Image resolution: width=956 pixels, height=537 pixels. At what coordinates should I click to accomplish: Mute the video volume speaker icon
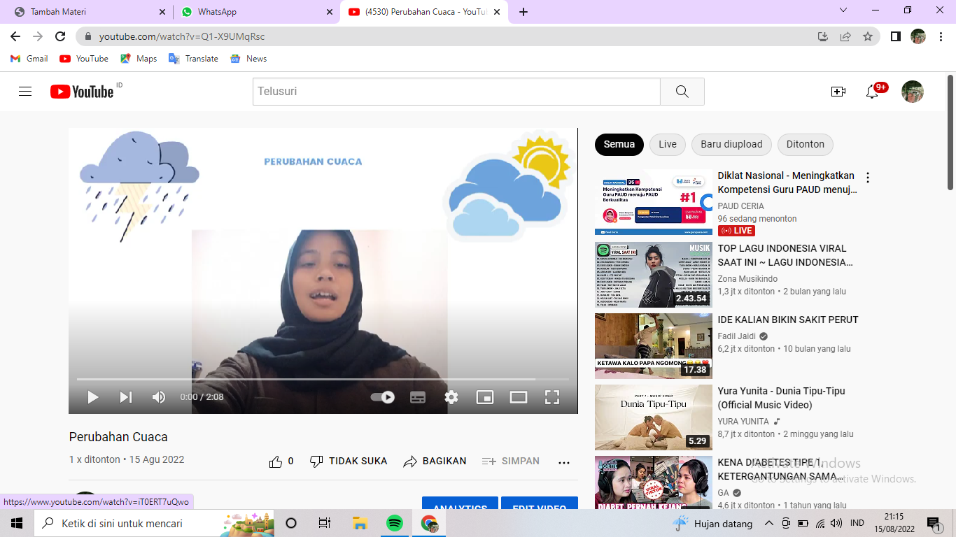159,397
